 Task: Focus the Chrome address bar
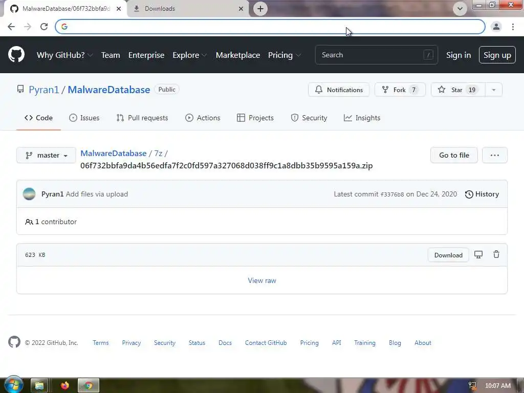(x=270, y=27)
